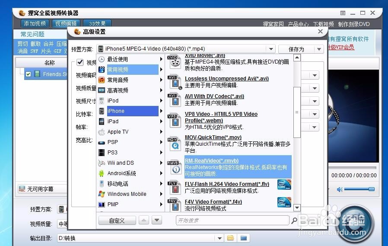Click the PS3 console icon

pos(102,153)
